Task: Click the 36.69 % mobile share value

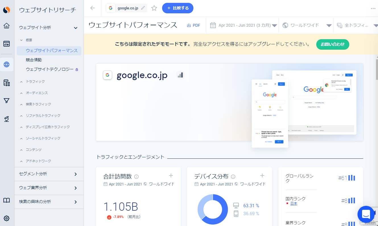Action: click(x=251, y=214)
